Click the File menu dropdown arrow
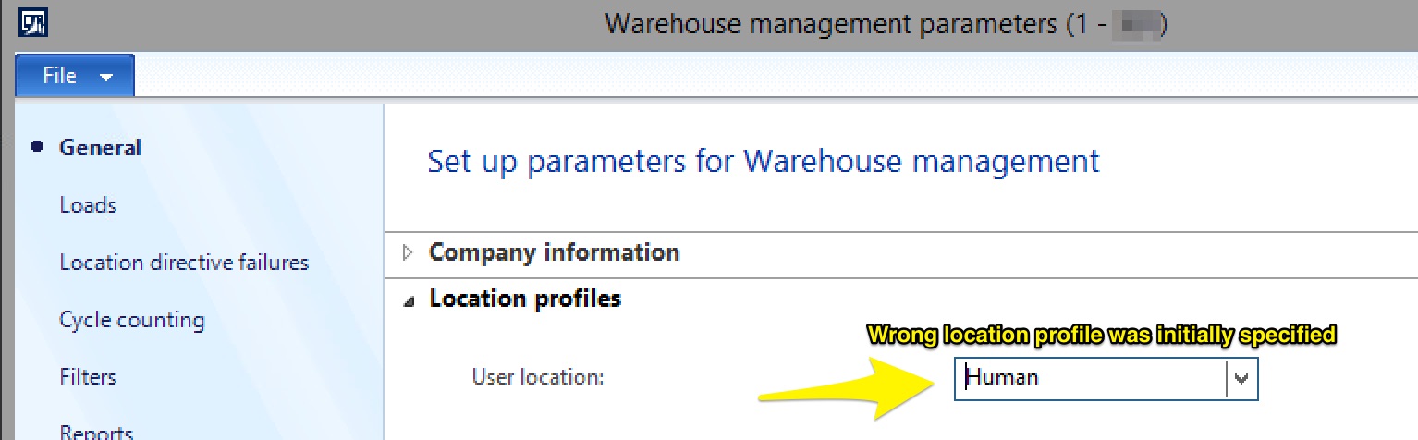 (x=106, y=78)
